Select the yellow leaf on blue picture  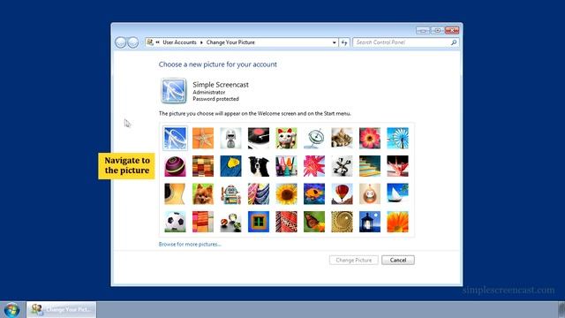coord(230,166)
